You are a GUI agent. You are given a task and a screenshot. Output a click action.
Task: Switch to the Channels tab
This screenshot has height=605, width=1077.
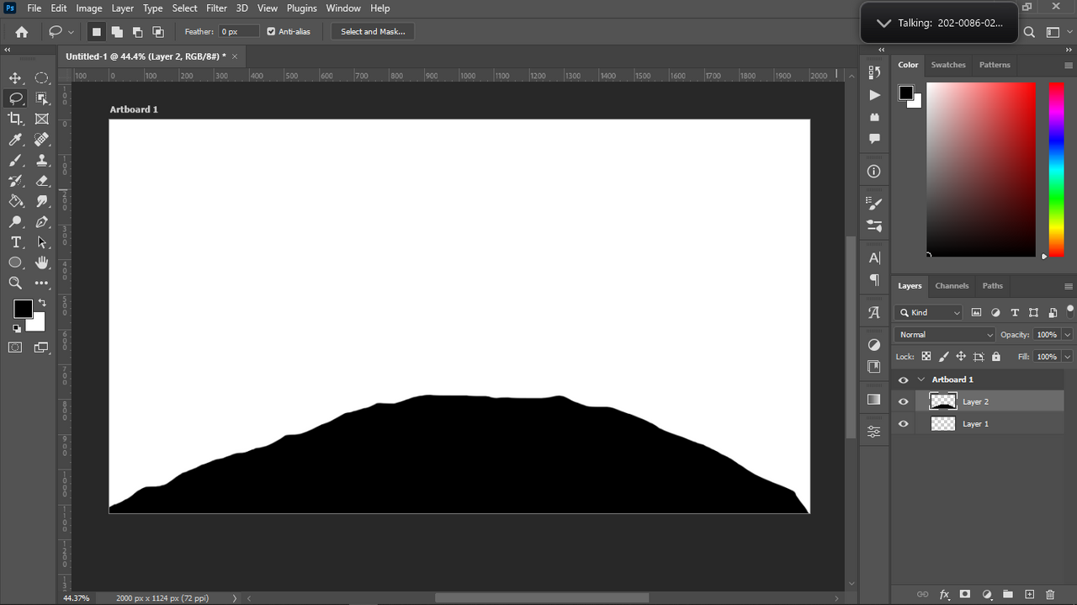tap(952, 286)
